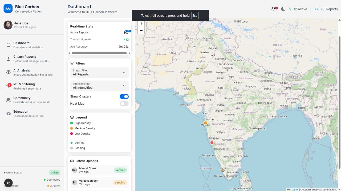Zoom in on the map
The height and width of the screenshot is (191, 341).
point(141,24)
